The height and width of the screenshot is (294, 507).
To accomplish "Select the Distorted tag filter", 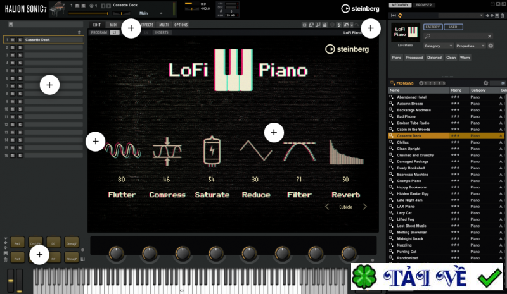I will point(434,58).
